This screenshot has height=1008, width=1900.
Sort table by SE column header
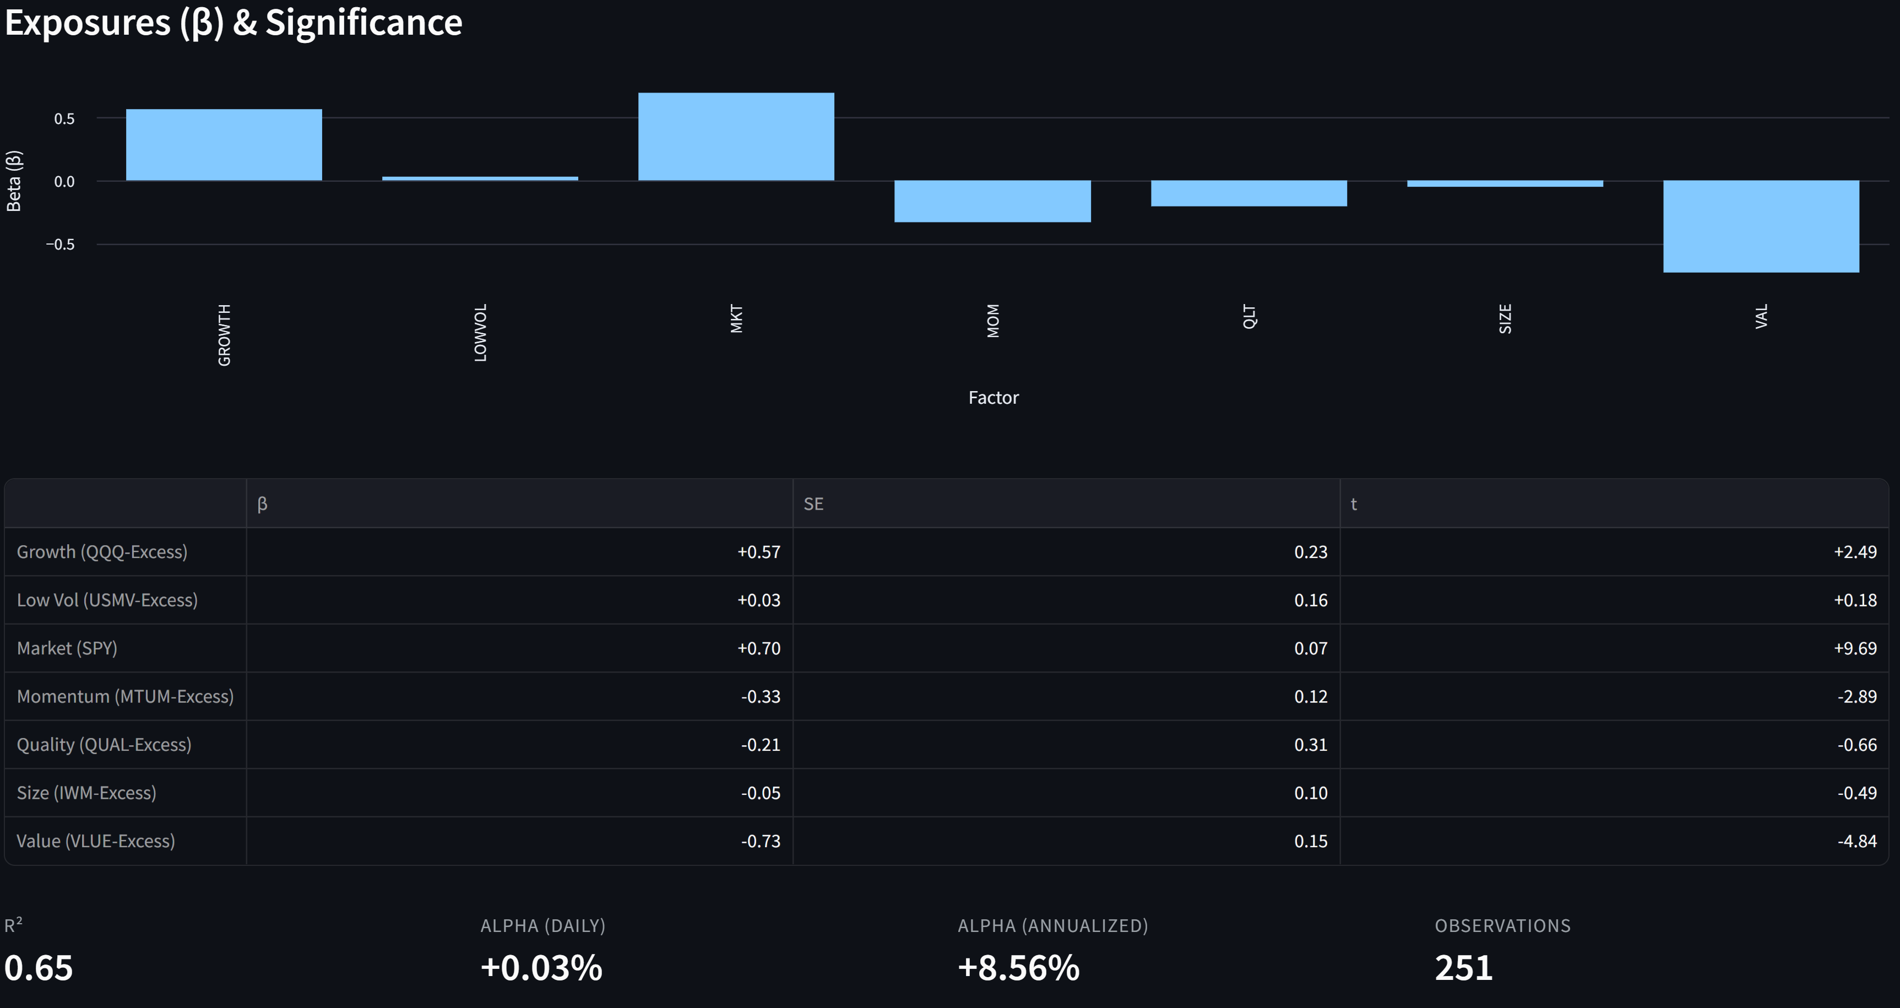813,504
